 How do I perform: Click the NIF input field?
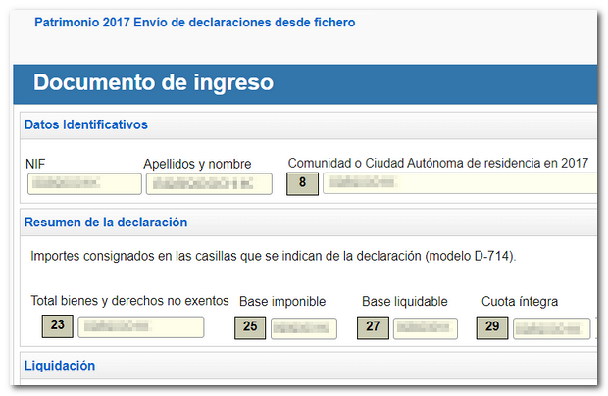[x=83, y=183]
